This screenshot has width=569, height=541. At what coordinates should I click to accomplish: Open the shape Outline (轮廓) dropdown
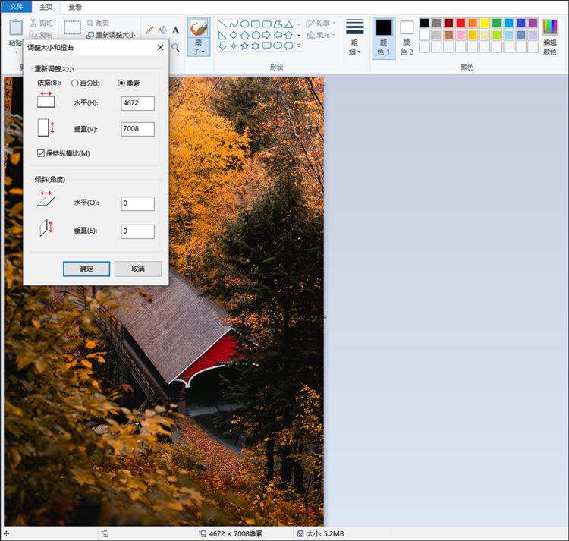(x=321, y=23)
